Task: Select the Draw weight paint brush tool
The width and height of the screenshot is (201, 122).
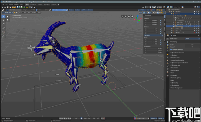Action: pos(3,16)
